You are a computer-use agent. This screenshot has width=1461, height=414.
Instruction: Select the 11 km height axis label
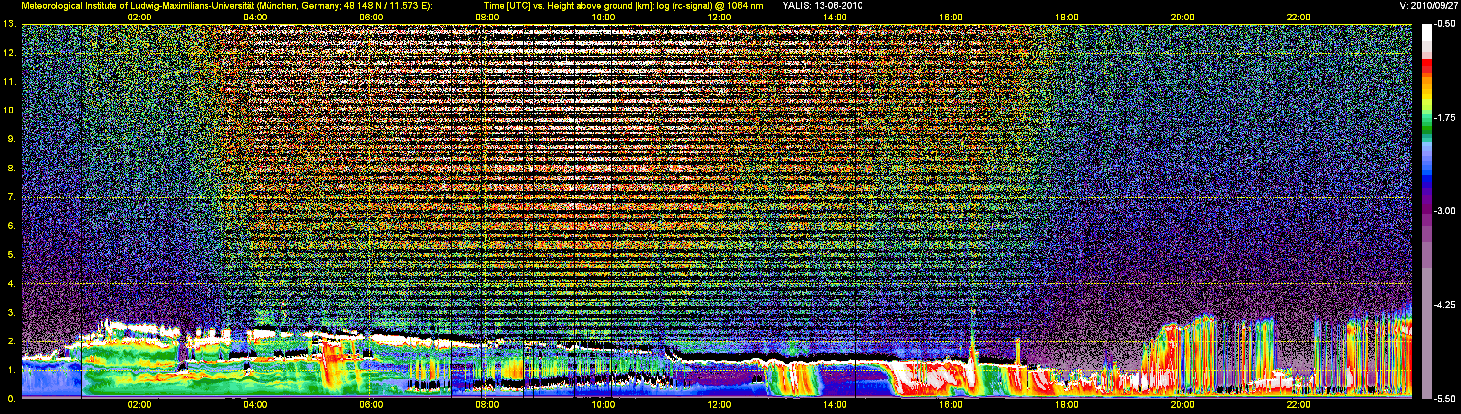(x=9, y=82)
